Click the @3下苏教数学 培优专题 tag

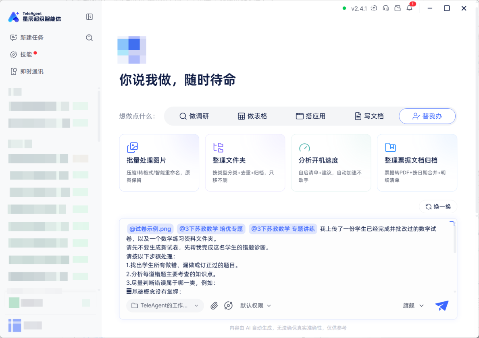tap(211, 229)
